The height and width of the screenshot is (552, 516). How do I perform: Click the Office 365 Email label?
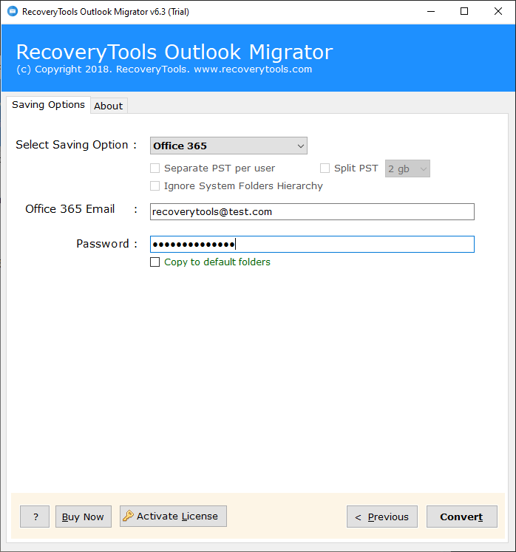[69, 209]
